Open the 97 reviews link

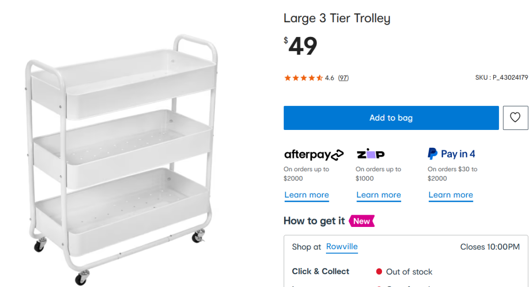(x=343, y=78)
